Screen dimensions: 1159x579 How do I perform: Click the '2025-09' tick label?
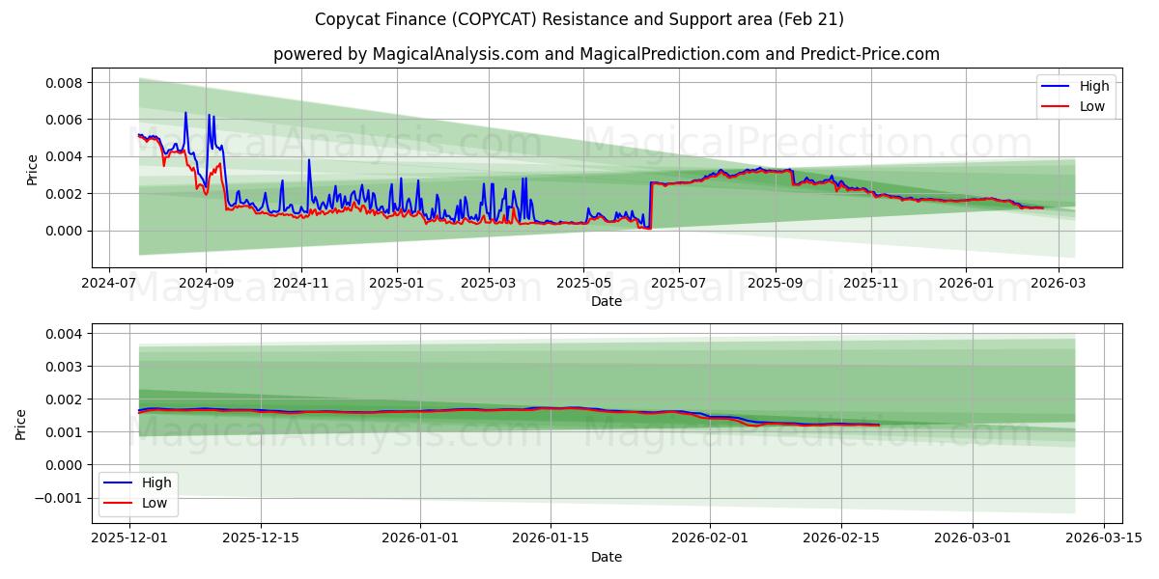777,284
